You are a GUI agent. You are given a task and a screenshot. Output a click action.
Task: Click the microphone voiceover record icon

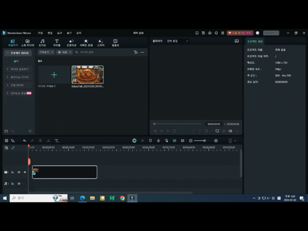tap(158, 141)
